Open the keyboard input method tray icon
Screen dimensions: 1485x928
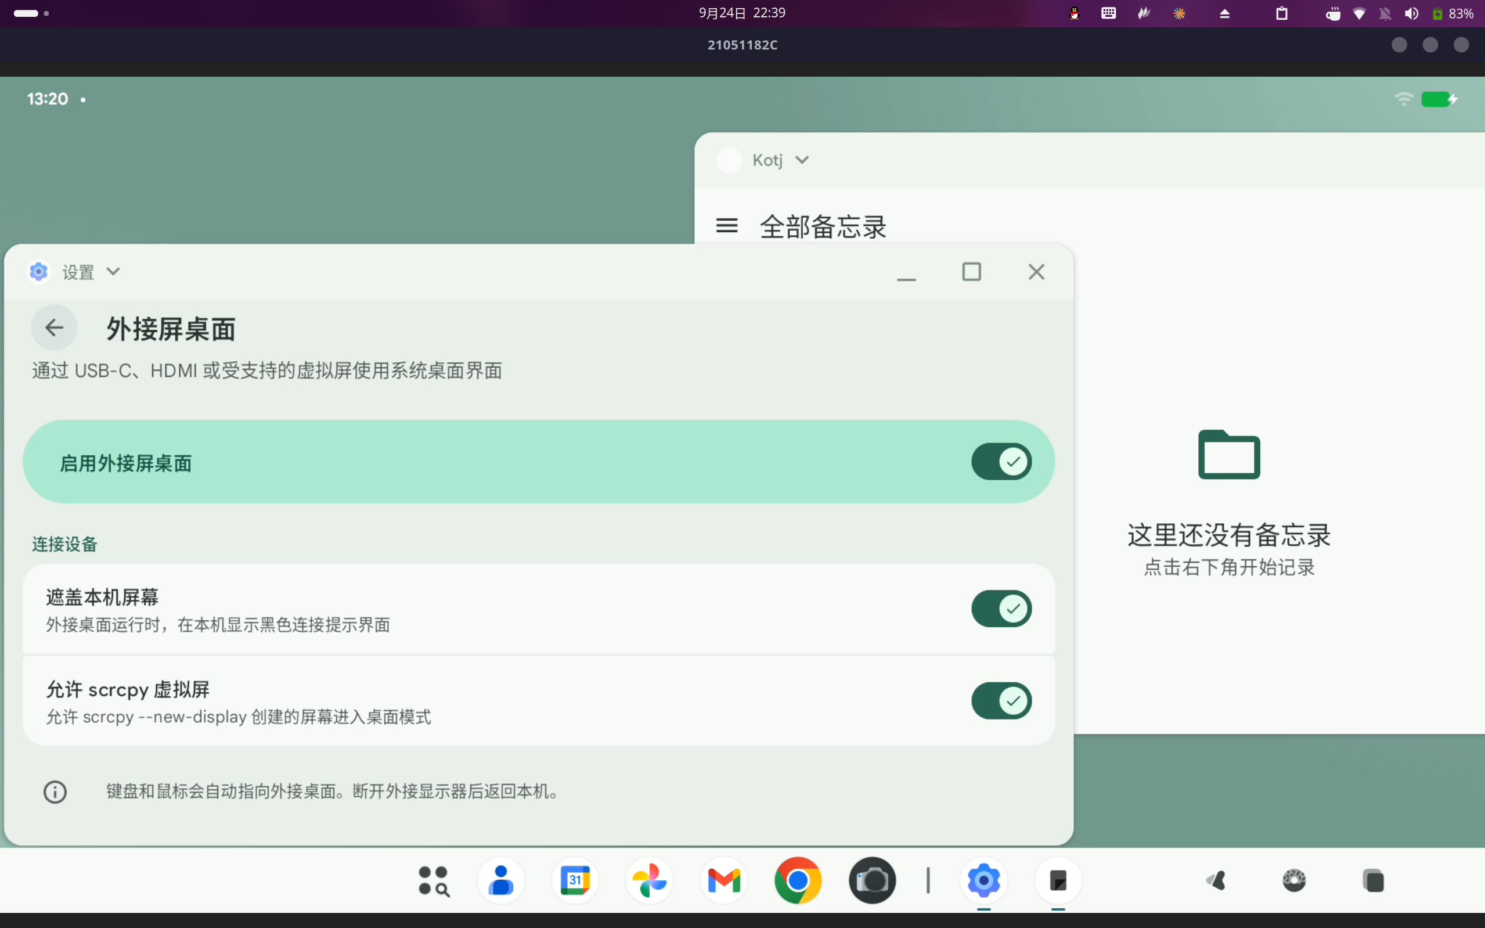point(1108,13)
